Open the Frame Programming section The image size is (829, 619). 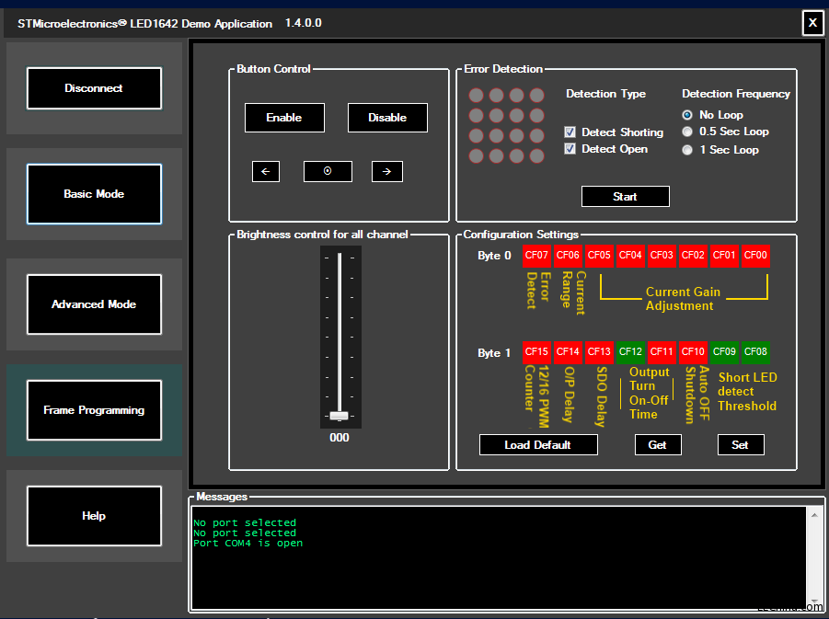[94, 410]
